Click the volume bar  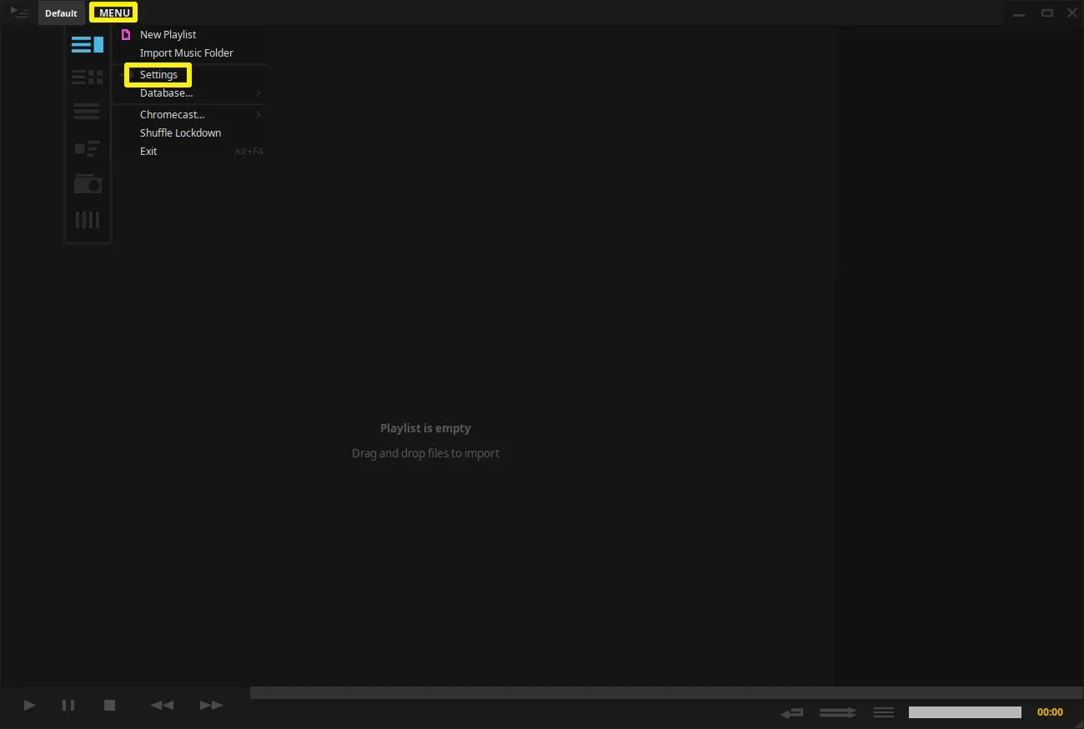coord(965,712)
